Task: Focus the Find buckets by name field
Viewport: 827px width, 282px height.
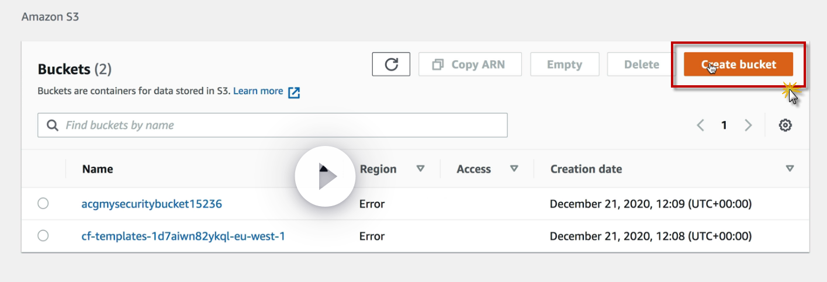Action: (x=281, y=125)
